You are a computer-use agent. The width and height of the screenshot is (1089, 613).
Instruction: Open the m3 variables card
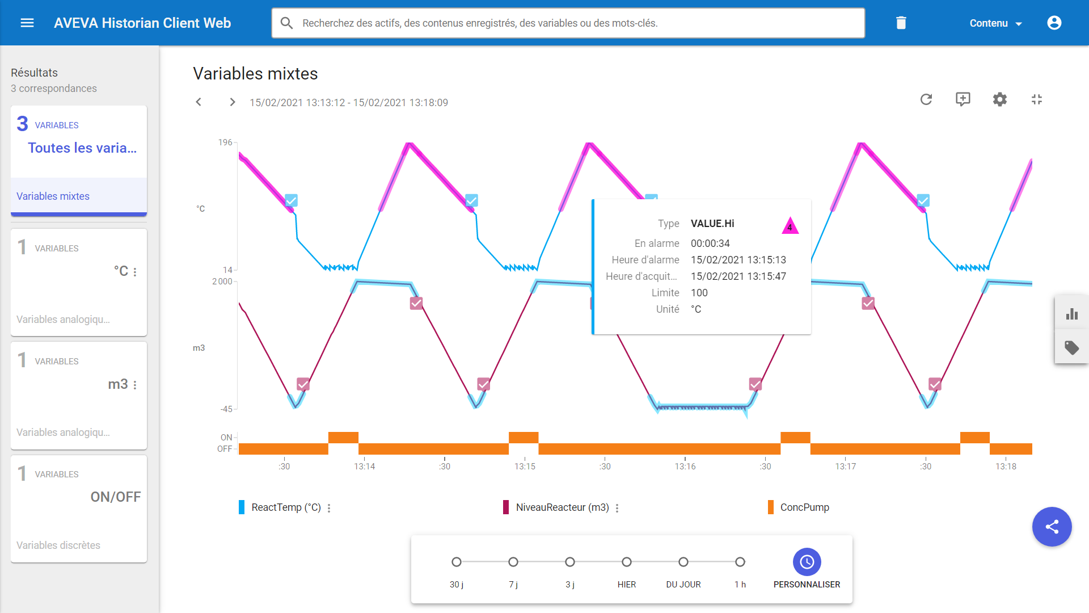click(79, 395)
